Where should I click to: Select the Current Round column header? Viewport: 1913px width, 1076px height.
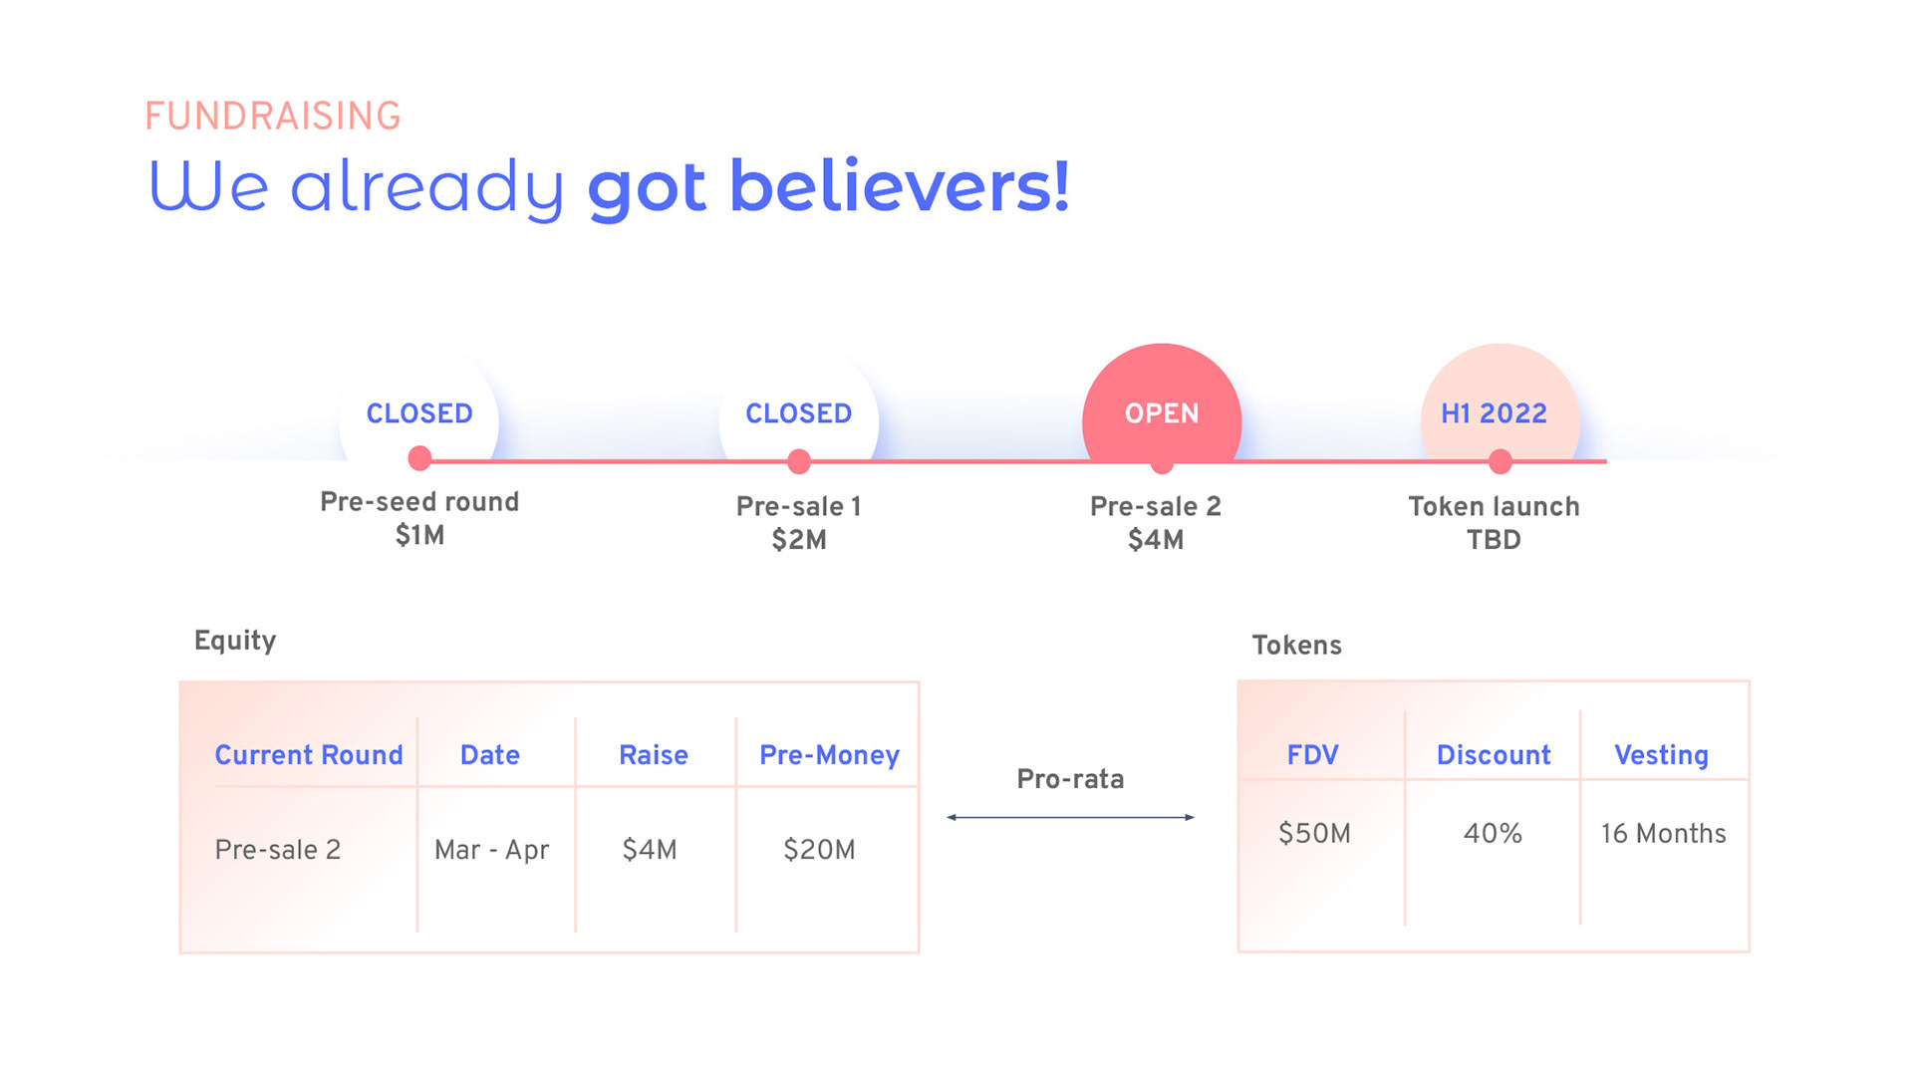pyautogui.click(x=309, y=755)
